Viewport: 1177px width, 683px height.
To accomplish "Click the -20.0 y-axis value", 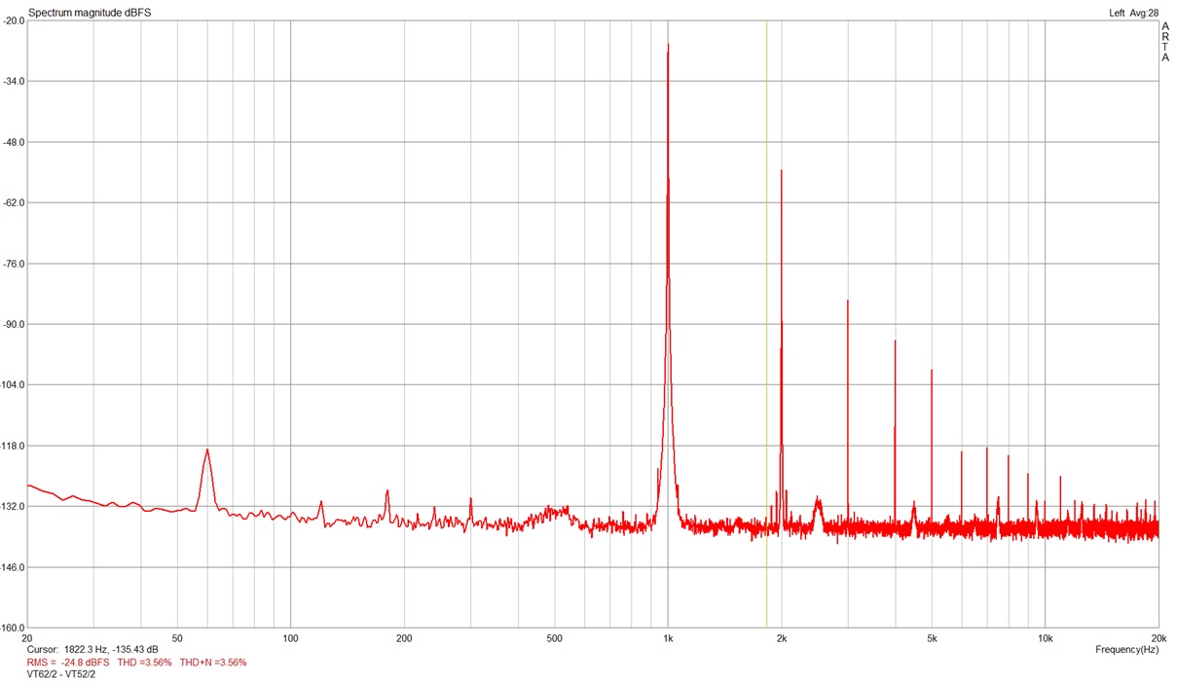I will [x=13, y=20].
